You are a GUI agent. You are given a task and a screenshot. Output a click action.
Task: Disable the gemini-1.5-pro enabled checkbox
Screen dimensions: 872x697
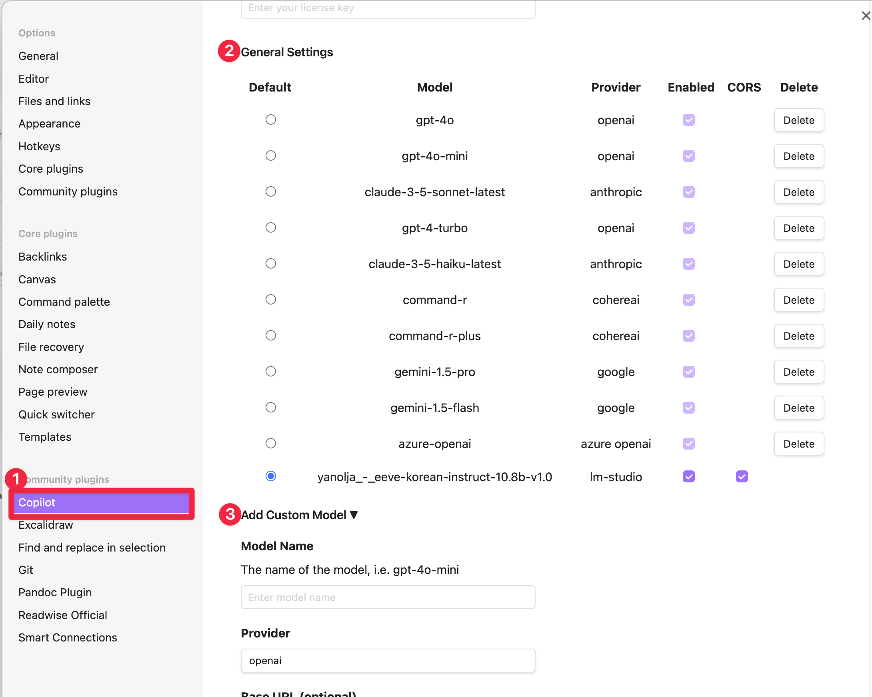(x=688, y=372)
